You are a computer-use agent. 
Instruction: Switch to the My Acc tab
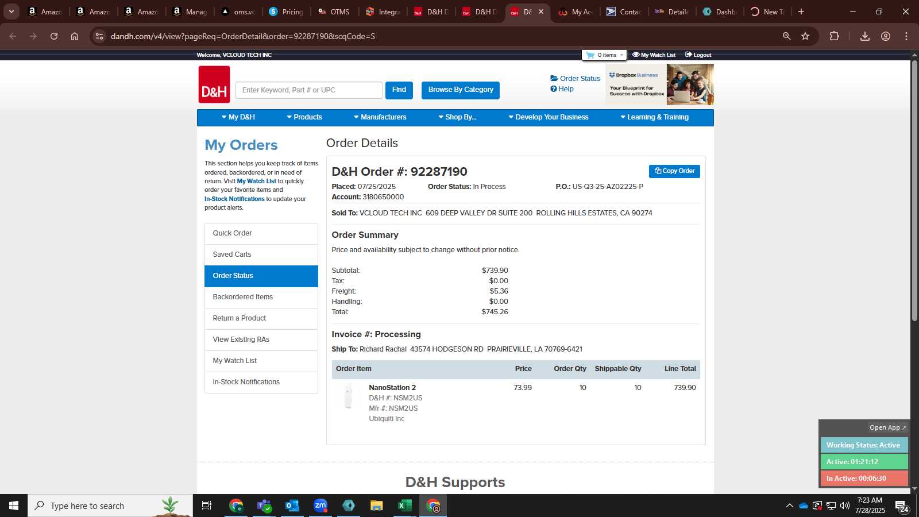click(x=576, y=11)
